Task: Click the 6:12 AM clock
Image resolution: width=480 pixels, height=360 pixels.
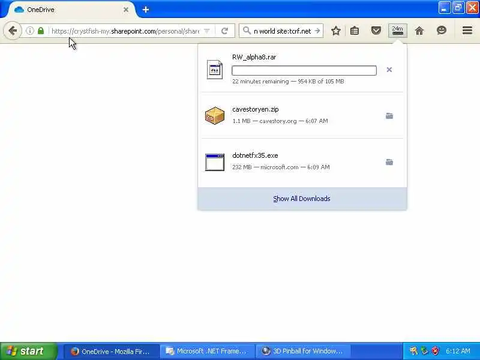Action: point(458,351)
